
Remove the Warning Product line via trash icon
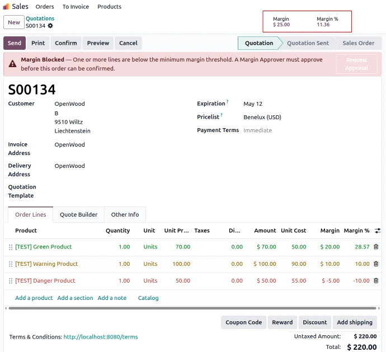click(x=376, y=264)
